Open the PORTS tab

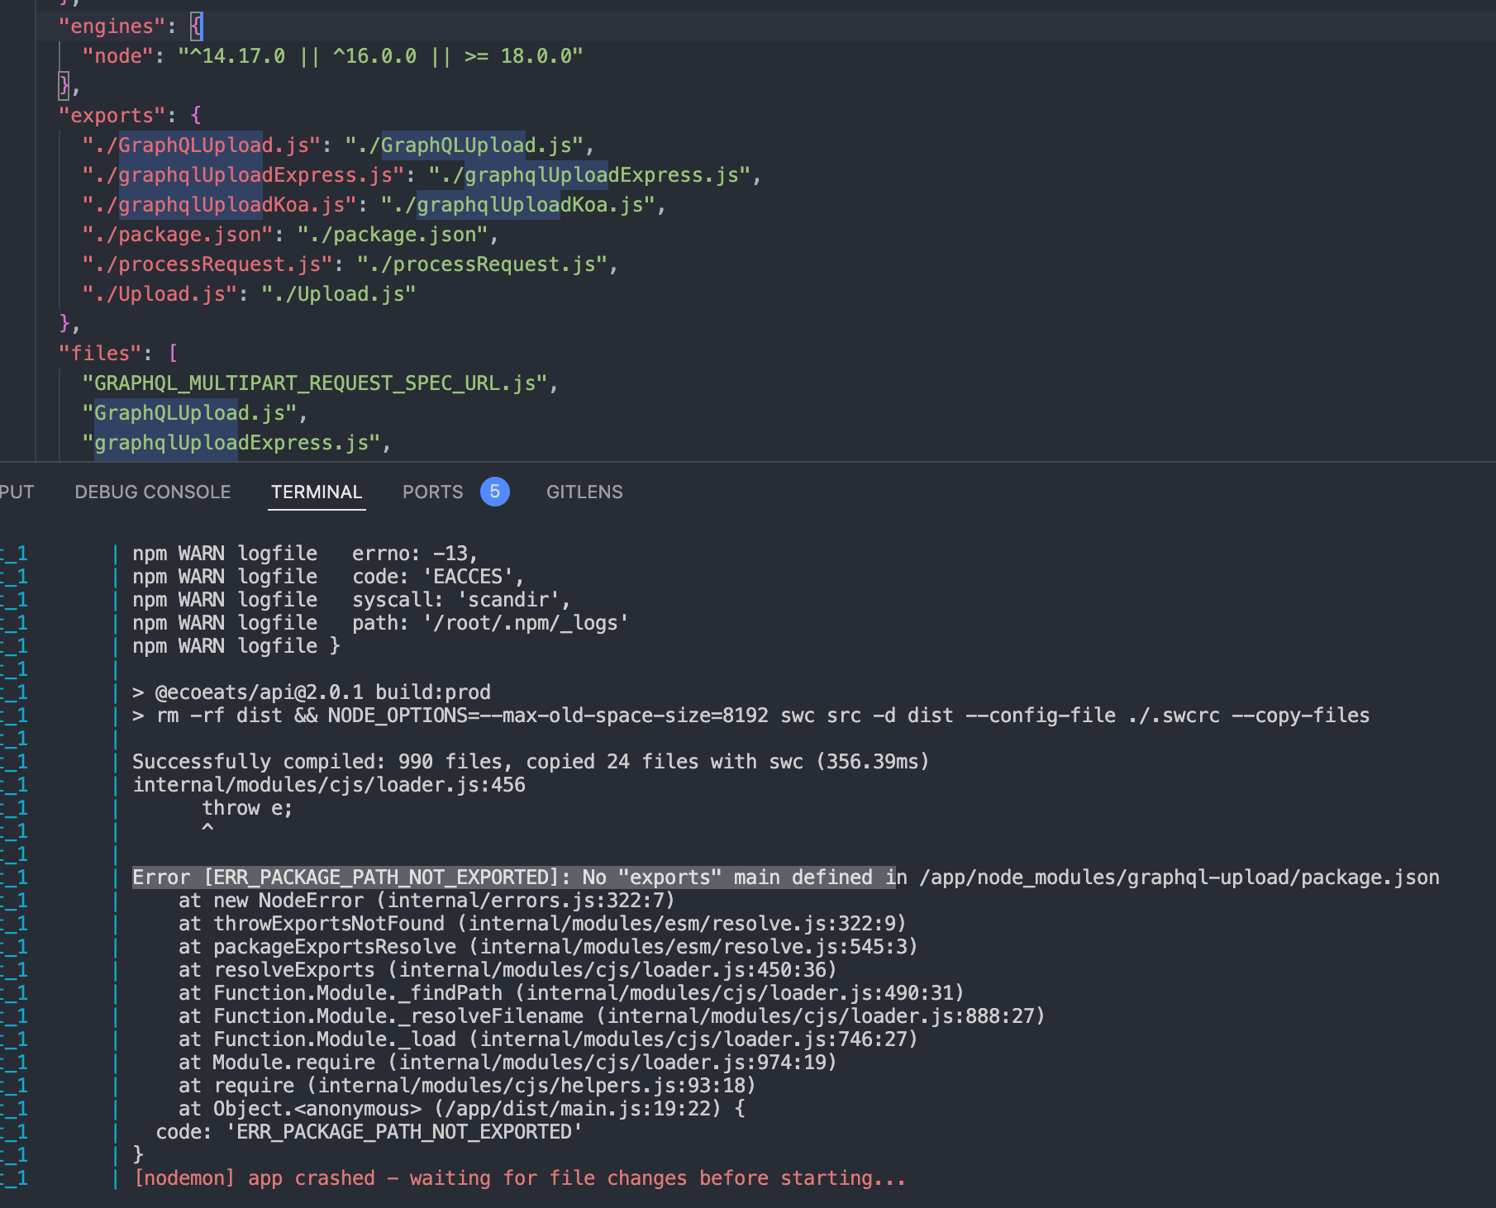coord(431,492)
